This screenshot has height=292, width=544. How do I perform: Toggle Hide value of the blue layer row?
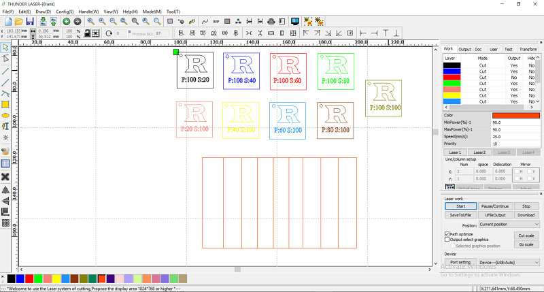pyautogui.click(x=532, y=71)
